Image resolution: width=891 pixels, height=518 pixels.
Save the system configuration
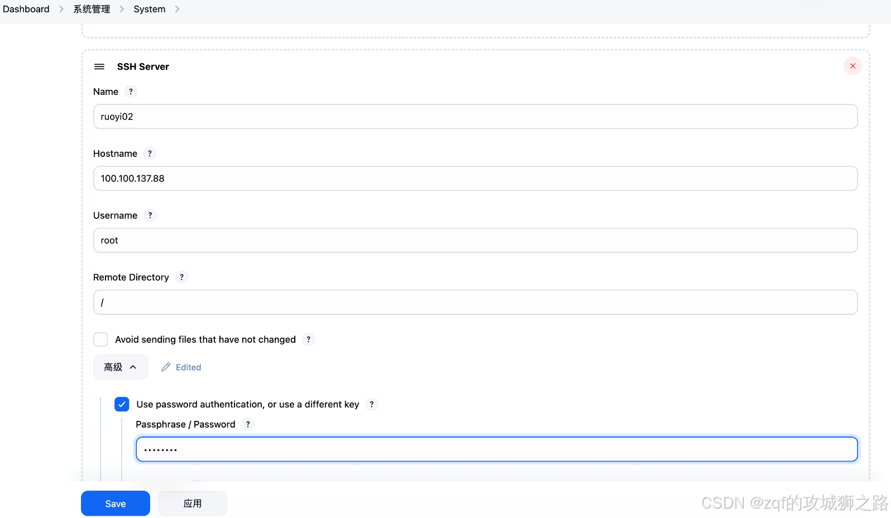coord(116,503)
